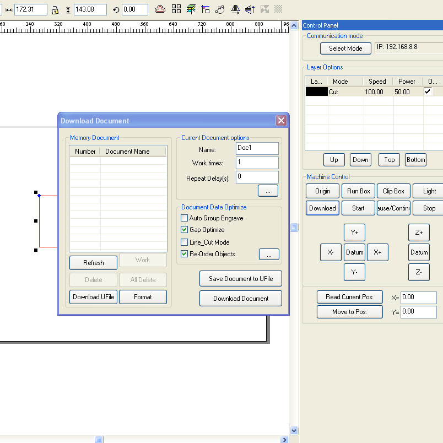Open ellipsis options below Repeat Delay
Screen dimensions: 443x443
[x=268, y=191]
